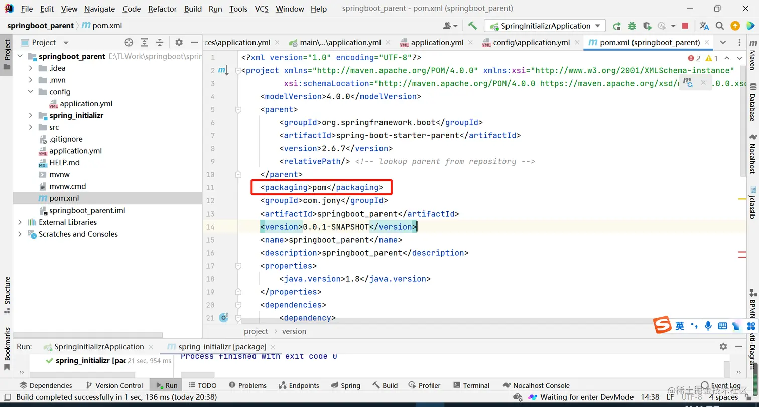Open the TODO tool window

[203, 385]
